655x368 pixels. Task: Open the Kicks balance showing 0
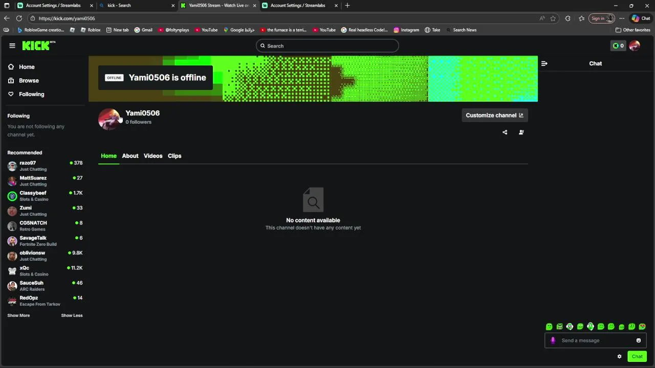coord(618,46)
